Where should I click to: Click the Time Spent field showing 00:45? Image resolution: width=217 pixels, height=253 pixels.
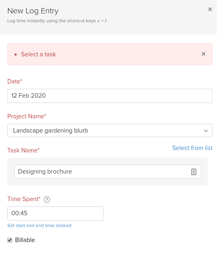55,213
